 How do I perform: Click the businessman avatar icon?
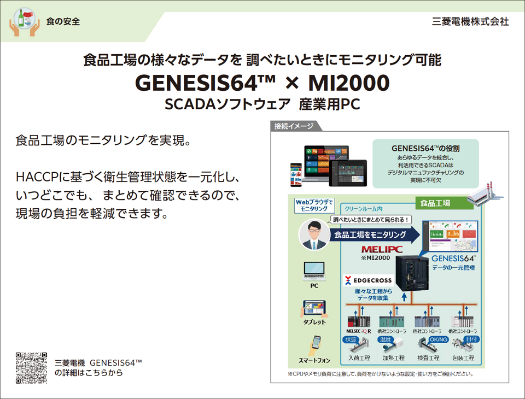point(314,235)
